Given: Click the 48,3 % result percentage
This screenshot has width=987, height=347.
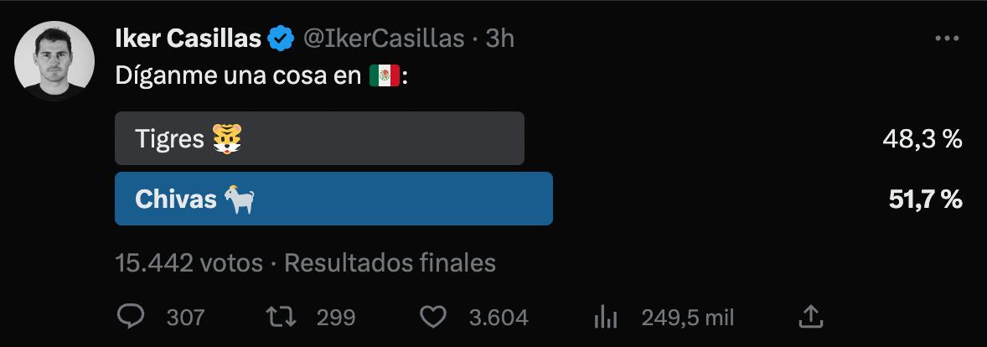Looking at the screenshot, I should coord(922,140).
